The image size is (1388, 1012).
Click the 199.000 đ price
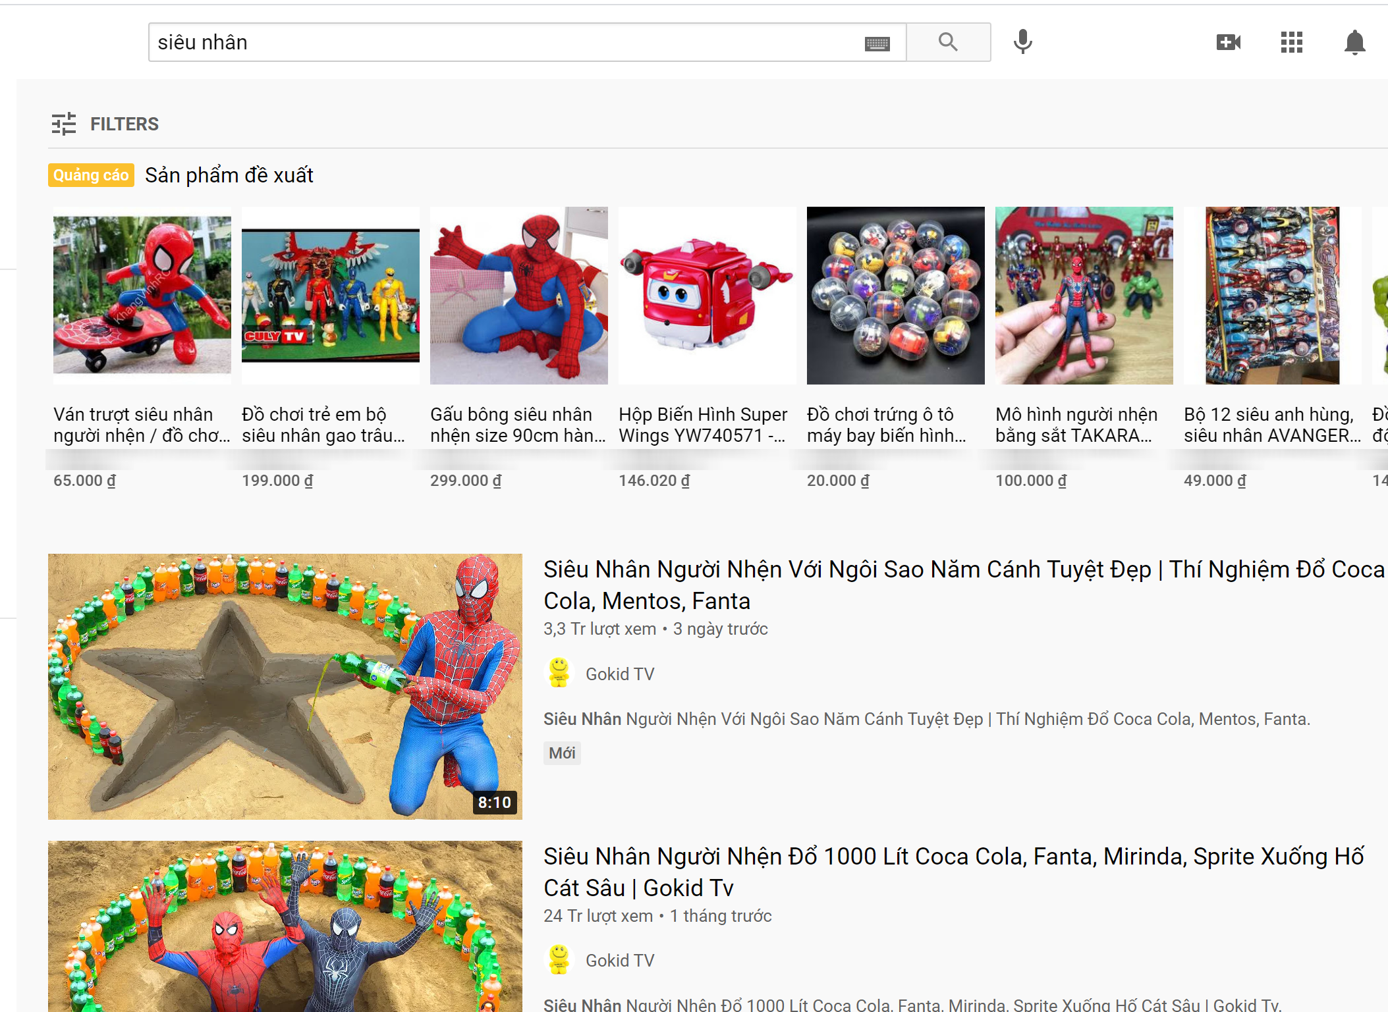coord(277,481)
